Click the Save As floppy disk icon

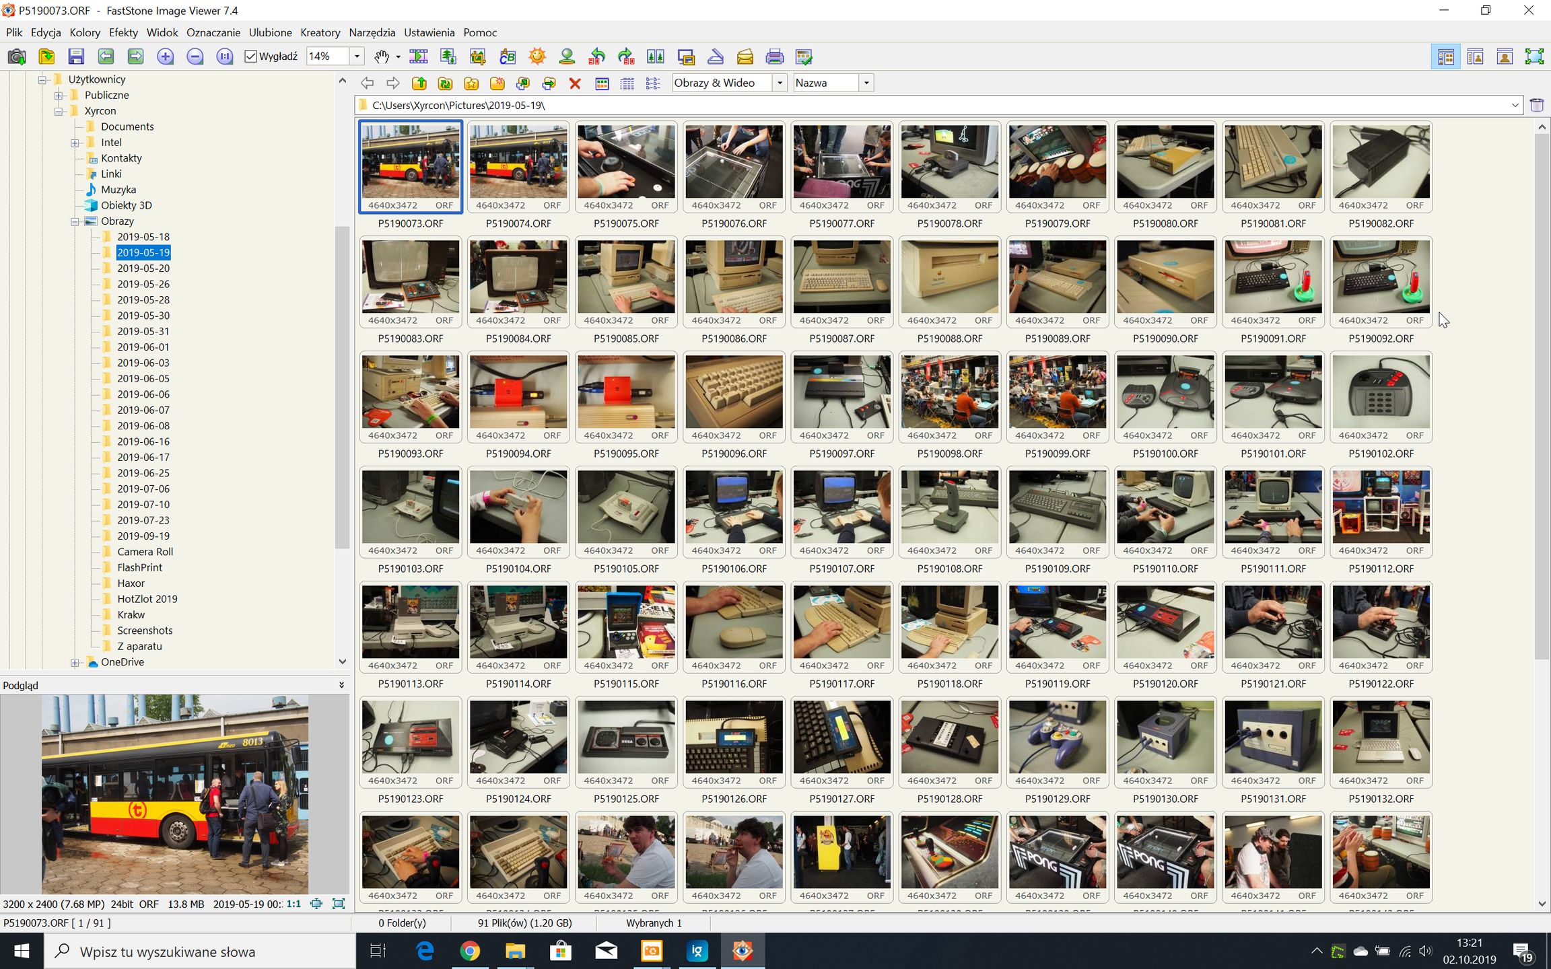pyautogui.click(x=76, y=57)
